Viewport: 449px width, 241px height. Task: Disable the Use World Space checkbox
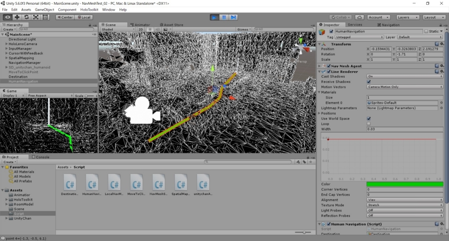(x=369, y=119)
